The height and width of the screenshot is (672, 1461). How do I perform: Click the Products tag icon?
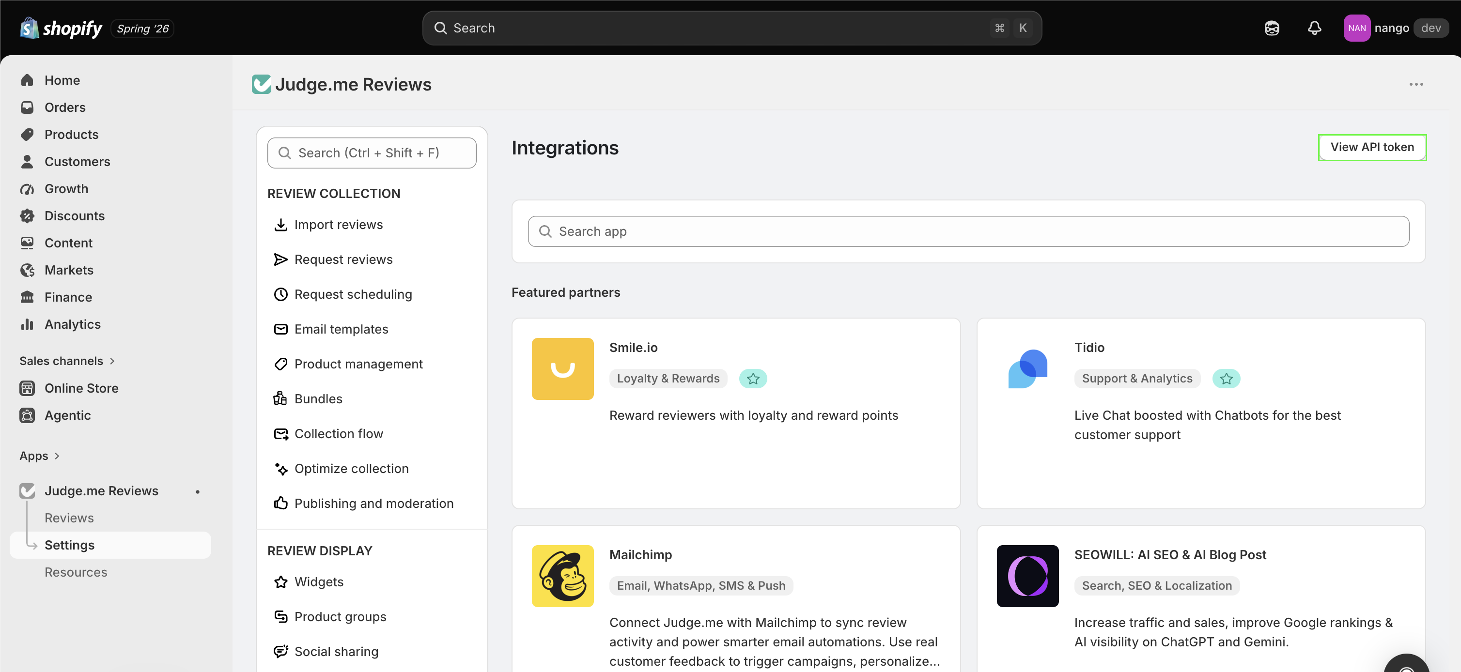point(27,135)
